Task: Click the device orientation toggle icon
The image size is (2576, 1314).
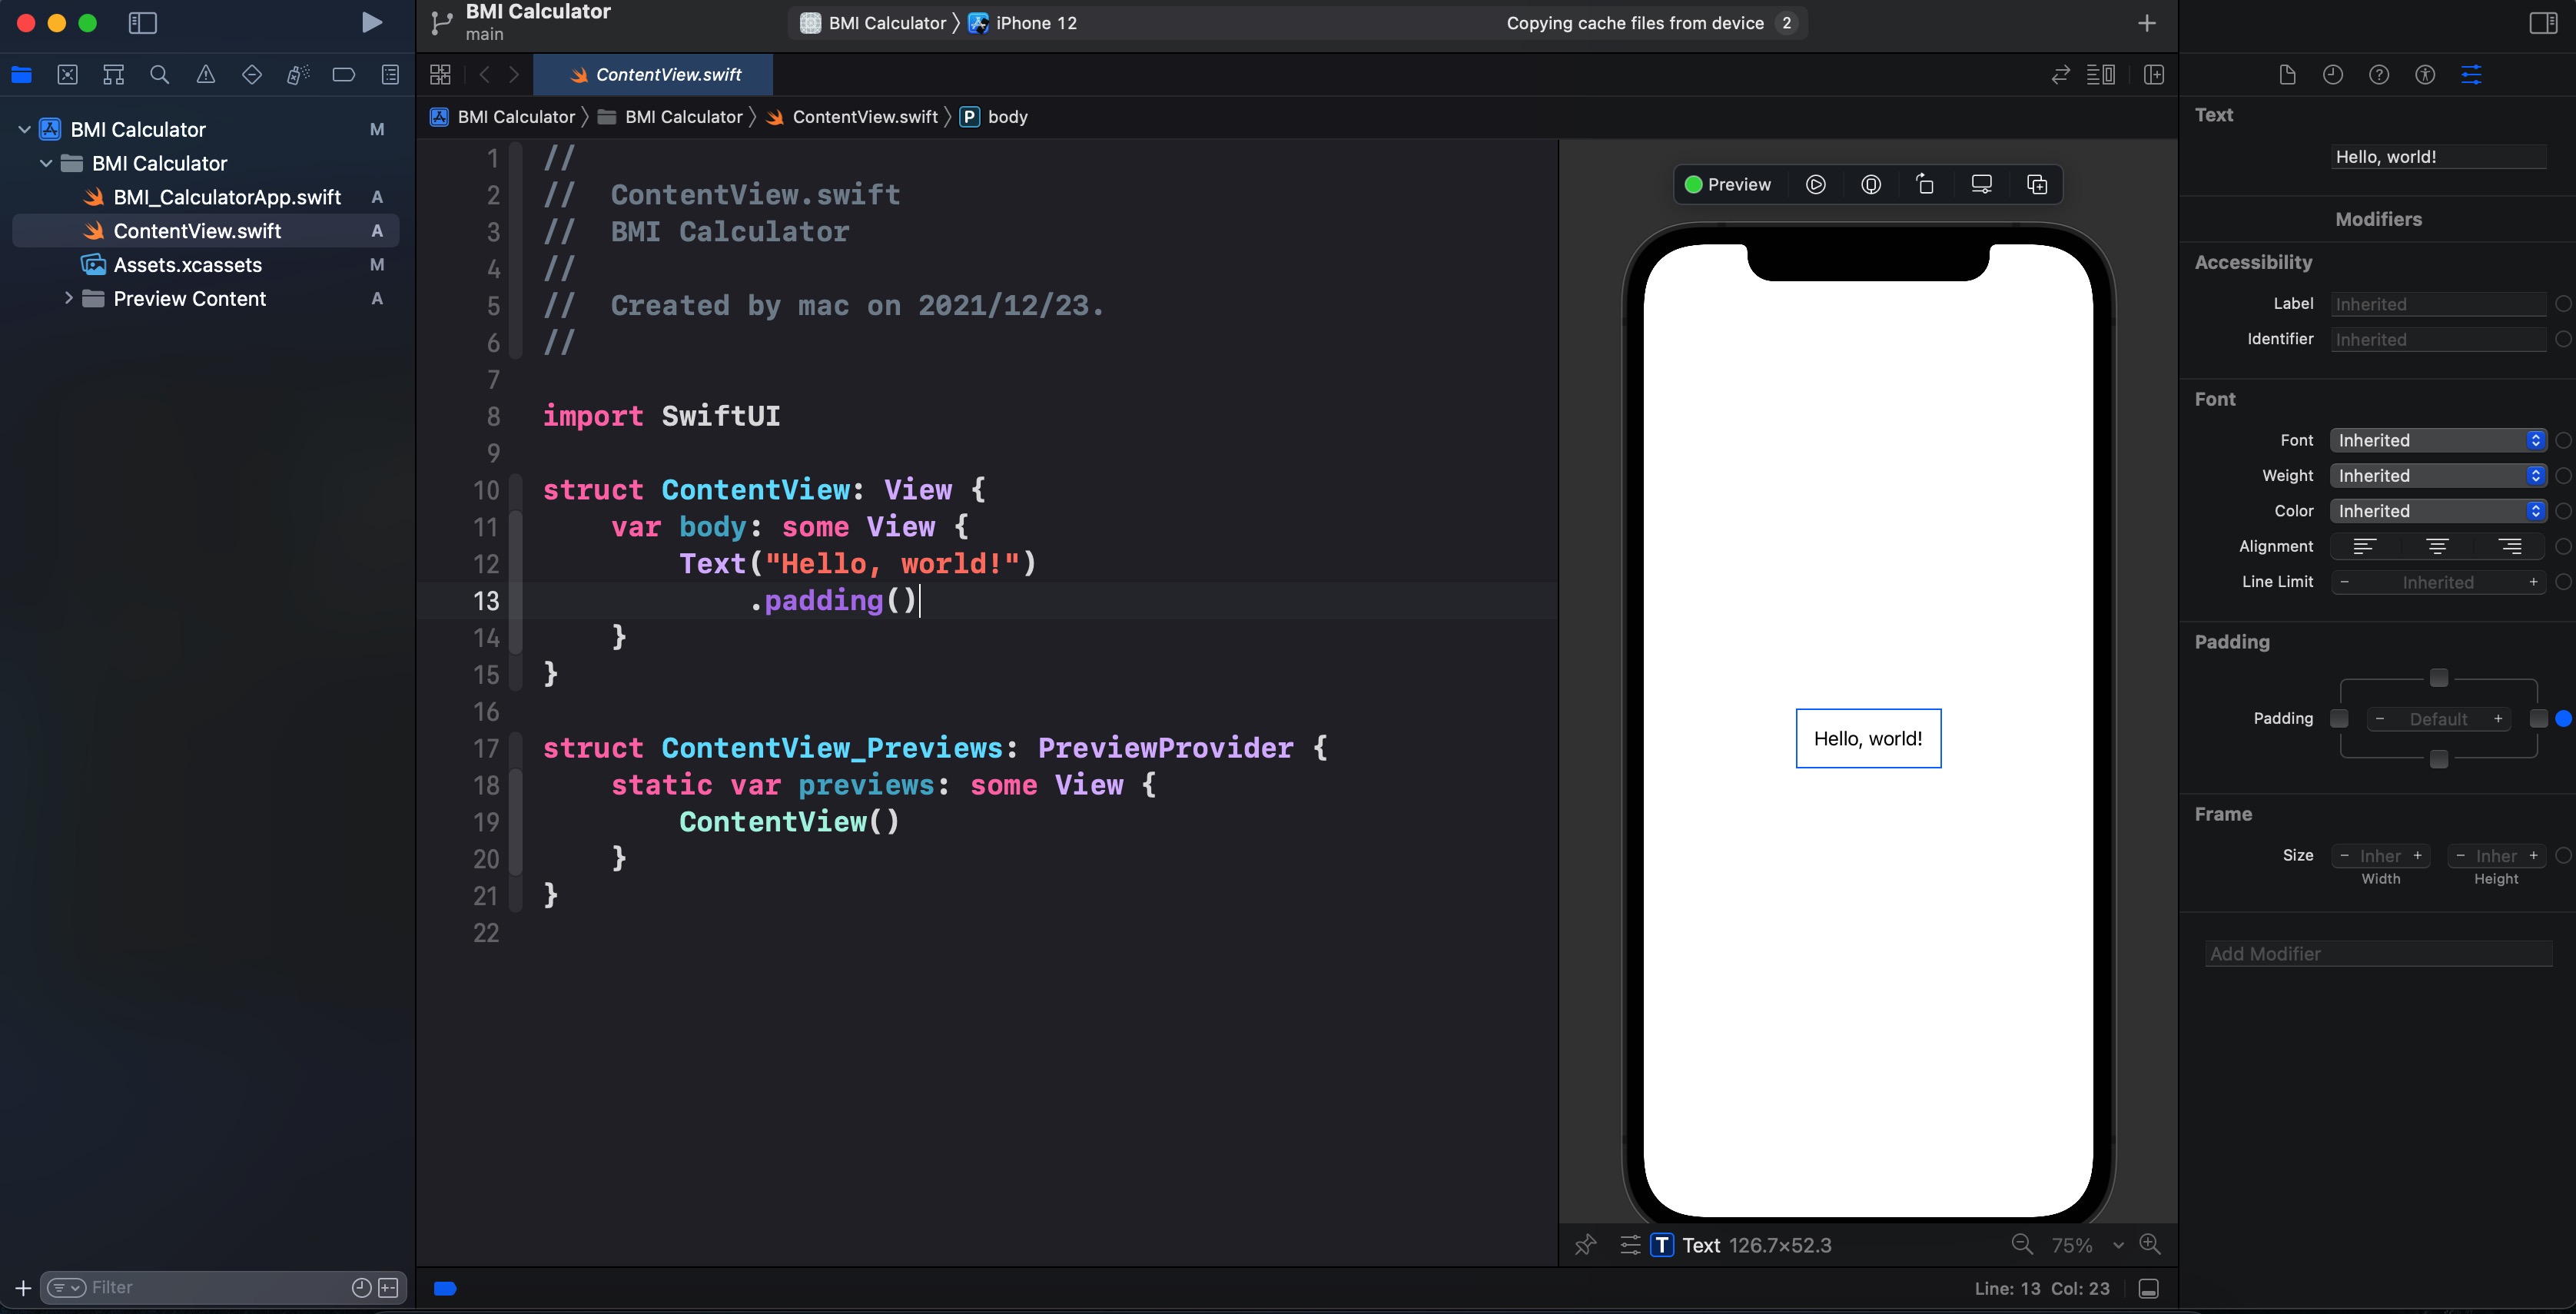Action: coord(1924,184)
